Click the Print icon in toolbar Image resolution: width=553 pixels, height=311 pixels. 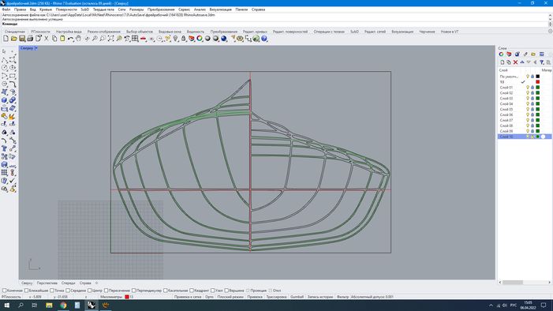coord(30,39)
